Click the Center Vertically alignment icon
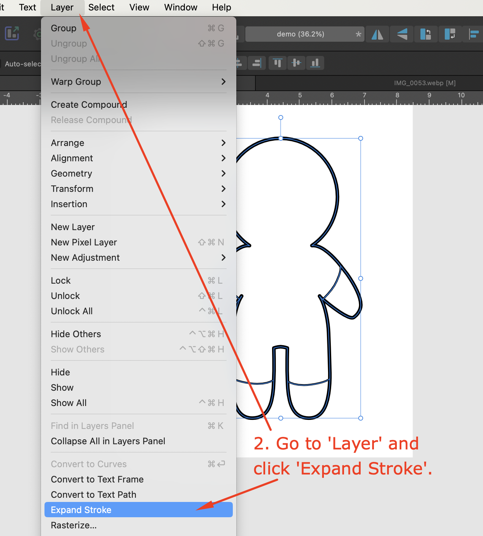The image size is (483, 536). (x=296, y=63)
